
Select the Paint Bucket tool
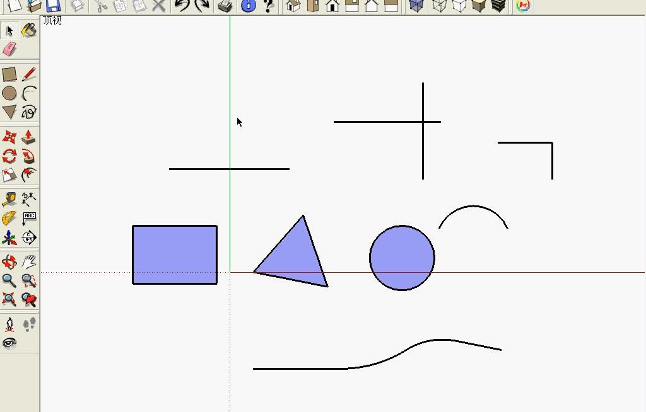(28, 30)
